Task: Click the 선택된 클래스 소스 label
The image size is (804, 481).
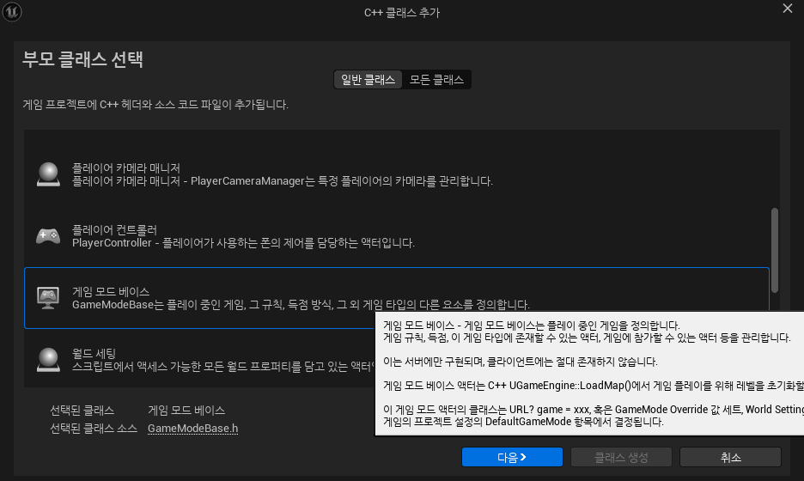Action: (x=94, y=429)
